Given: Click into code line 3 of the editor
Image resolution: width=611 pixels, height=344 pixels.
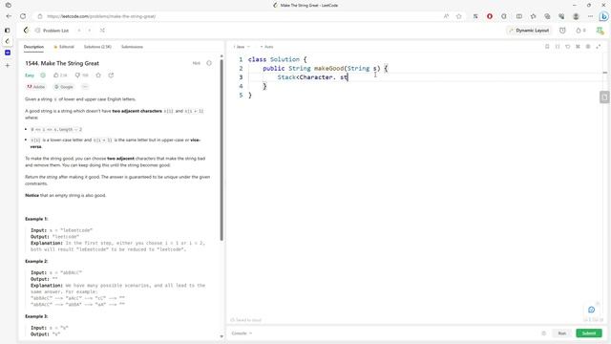Looking at the screenshot, I should tap(425, 77).
